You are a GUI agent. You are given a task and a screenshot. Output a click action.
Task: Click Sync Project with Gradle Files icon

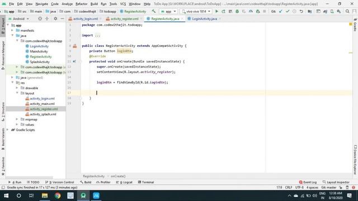(x=325, y=11)
